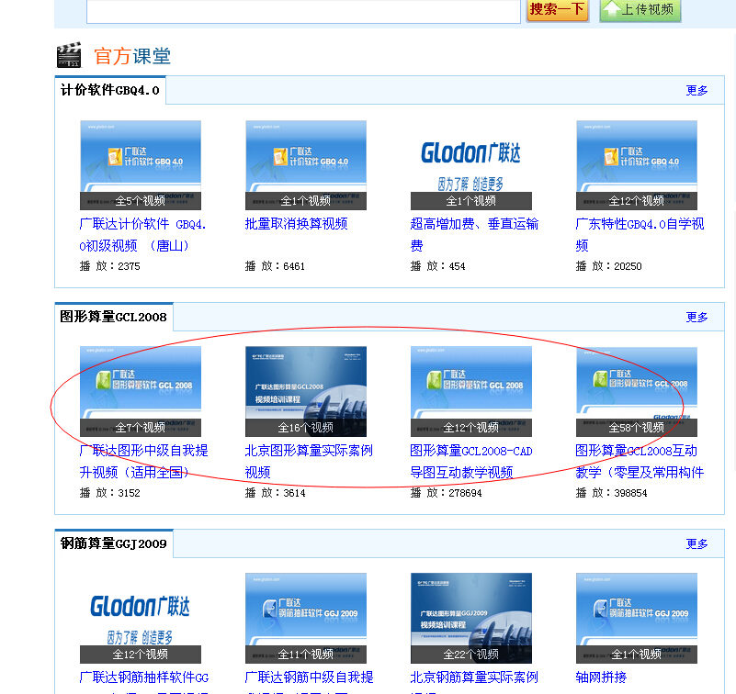This screenshot has width=736, height=694.
Task: Open thumbnail of 批量取消换算视频
Action: (x=306, y=165)
